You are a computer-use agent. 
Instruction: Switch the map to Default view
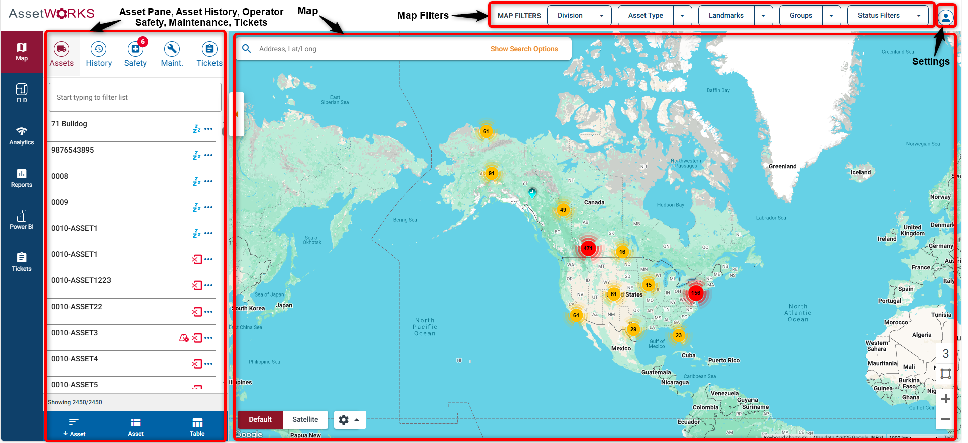tap(260, 420)
